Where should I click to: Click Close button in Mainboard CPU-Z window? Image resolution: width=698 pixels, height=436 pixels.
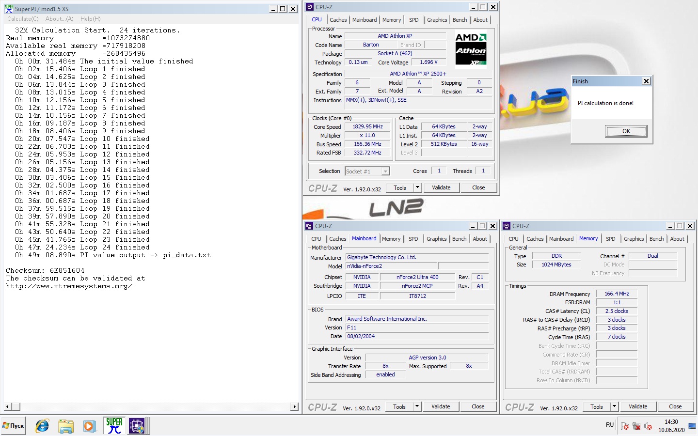478,406
